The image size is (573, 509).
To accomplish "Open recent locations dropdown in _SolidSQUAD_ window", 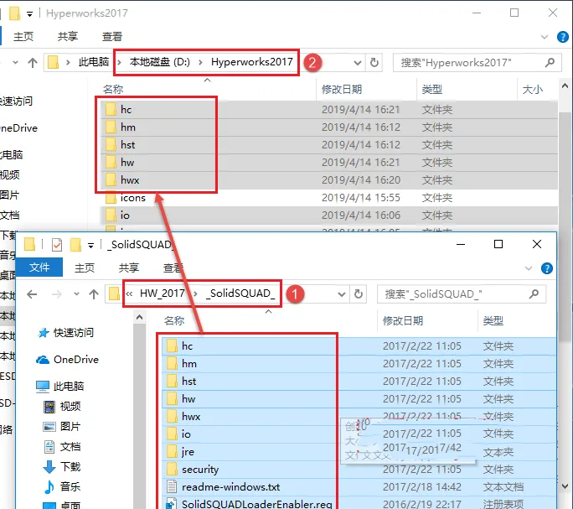I will click(x=76, y=293).
